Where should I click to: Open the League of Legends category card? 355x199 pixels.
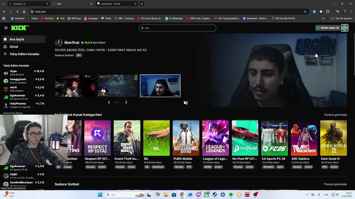(x=215, y=138)
